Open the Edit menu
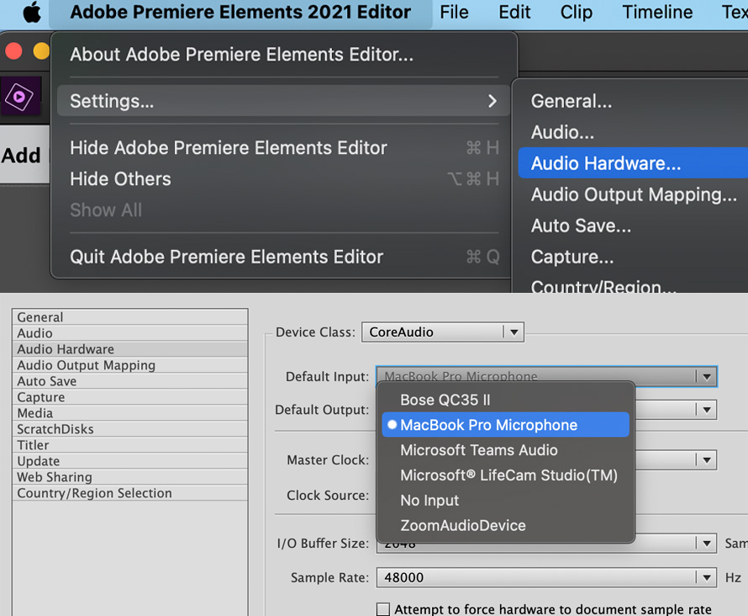 click(x=514, y=12)
